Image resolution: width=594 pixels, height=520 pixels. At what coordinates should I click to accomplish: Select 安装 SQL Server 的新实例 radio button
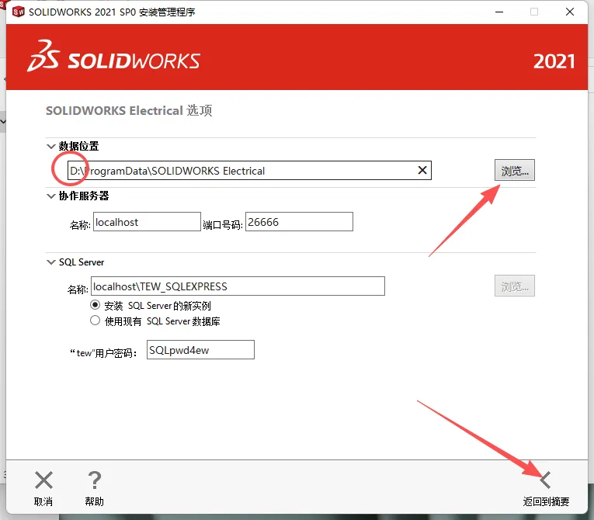click(x=95, y=305)
